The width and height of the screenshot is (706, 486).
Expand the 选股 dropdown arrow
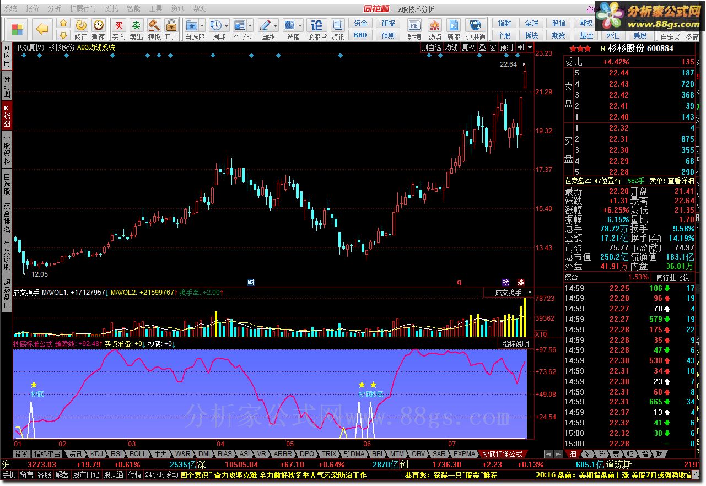pos(300,25)
